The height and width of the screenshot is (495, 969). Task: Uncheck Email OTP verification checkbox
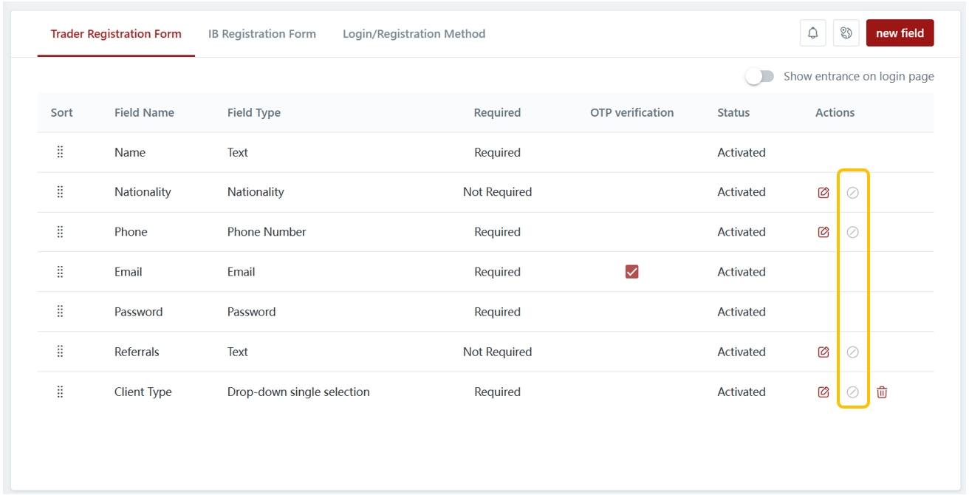(631, 272)
